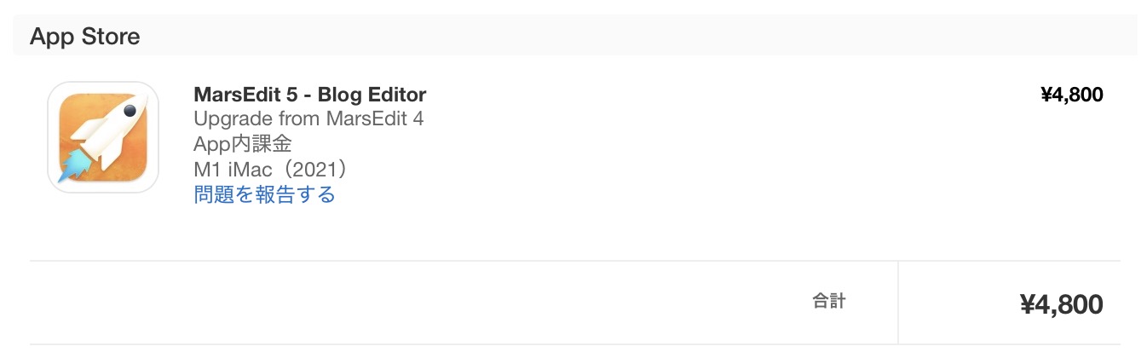This screenshot has width=1147, height=358.
Task: Select the Upgrade from MarsEdit 4 text
Action: point(308,118)
